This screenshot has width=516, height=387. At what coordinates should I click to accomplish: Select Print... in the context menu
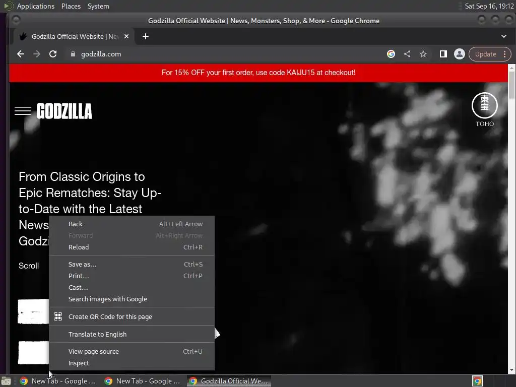(x=132, y=276)
